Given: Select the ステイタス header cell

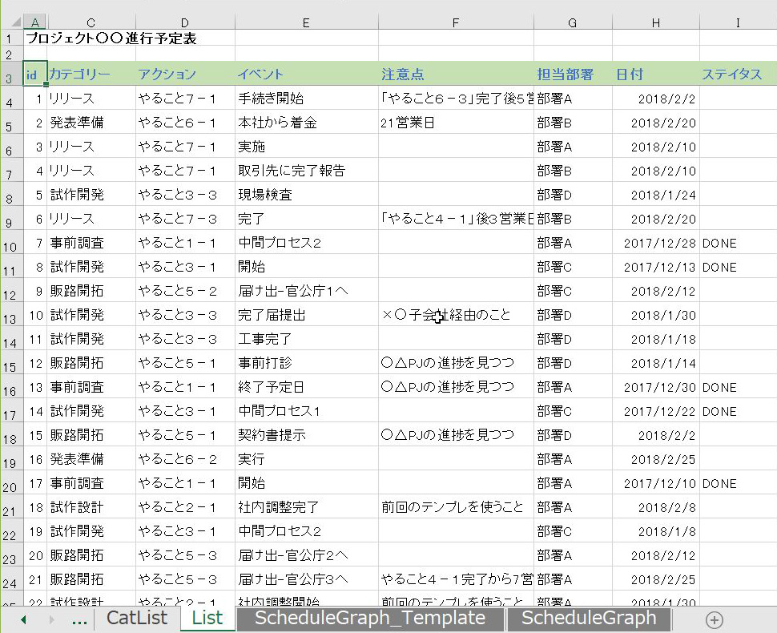Looking at the screenshot, I should [x=737, y=75].
